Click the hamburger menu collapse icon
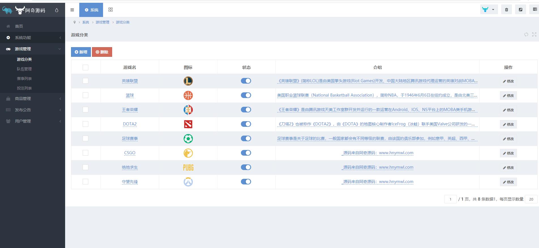This screenshot has height=248, width=539. [72, 10]
